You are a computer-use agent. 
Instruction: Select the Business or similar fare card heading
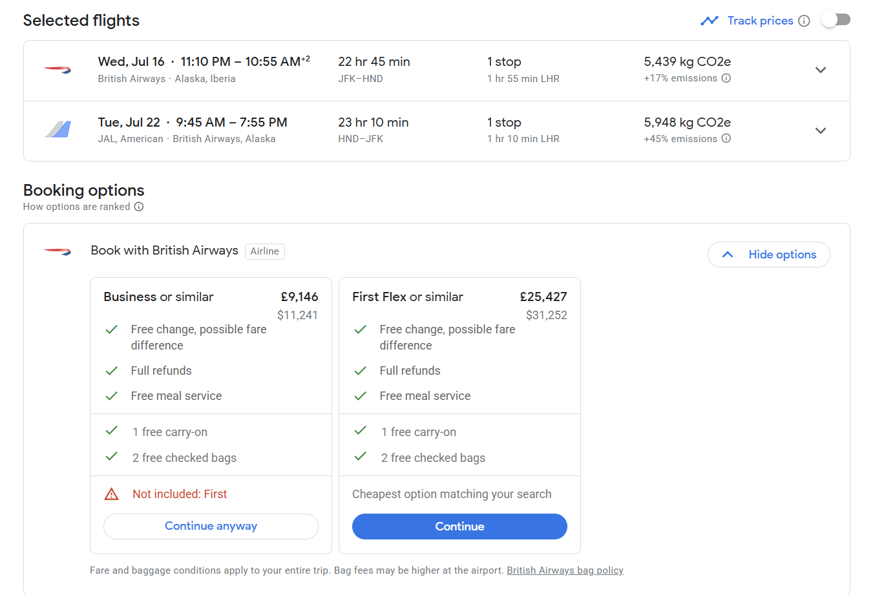tap(158, 297)
